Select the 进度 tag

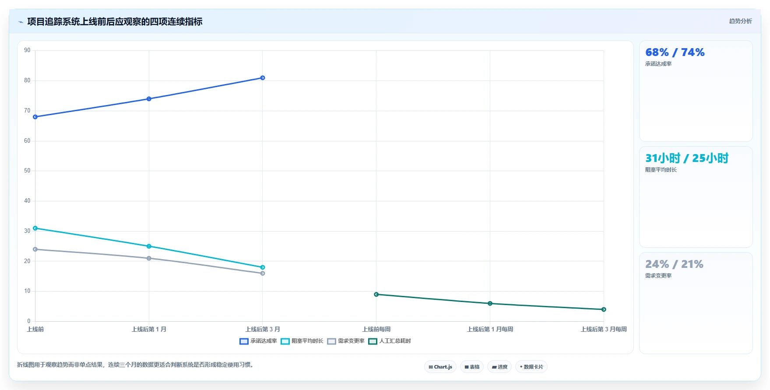pyautogui.click(x=499, y=367)
